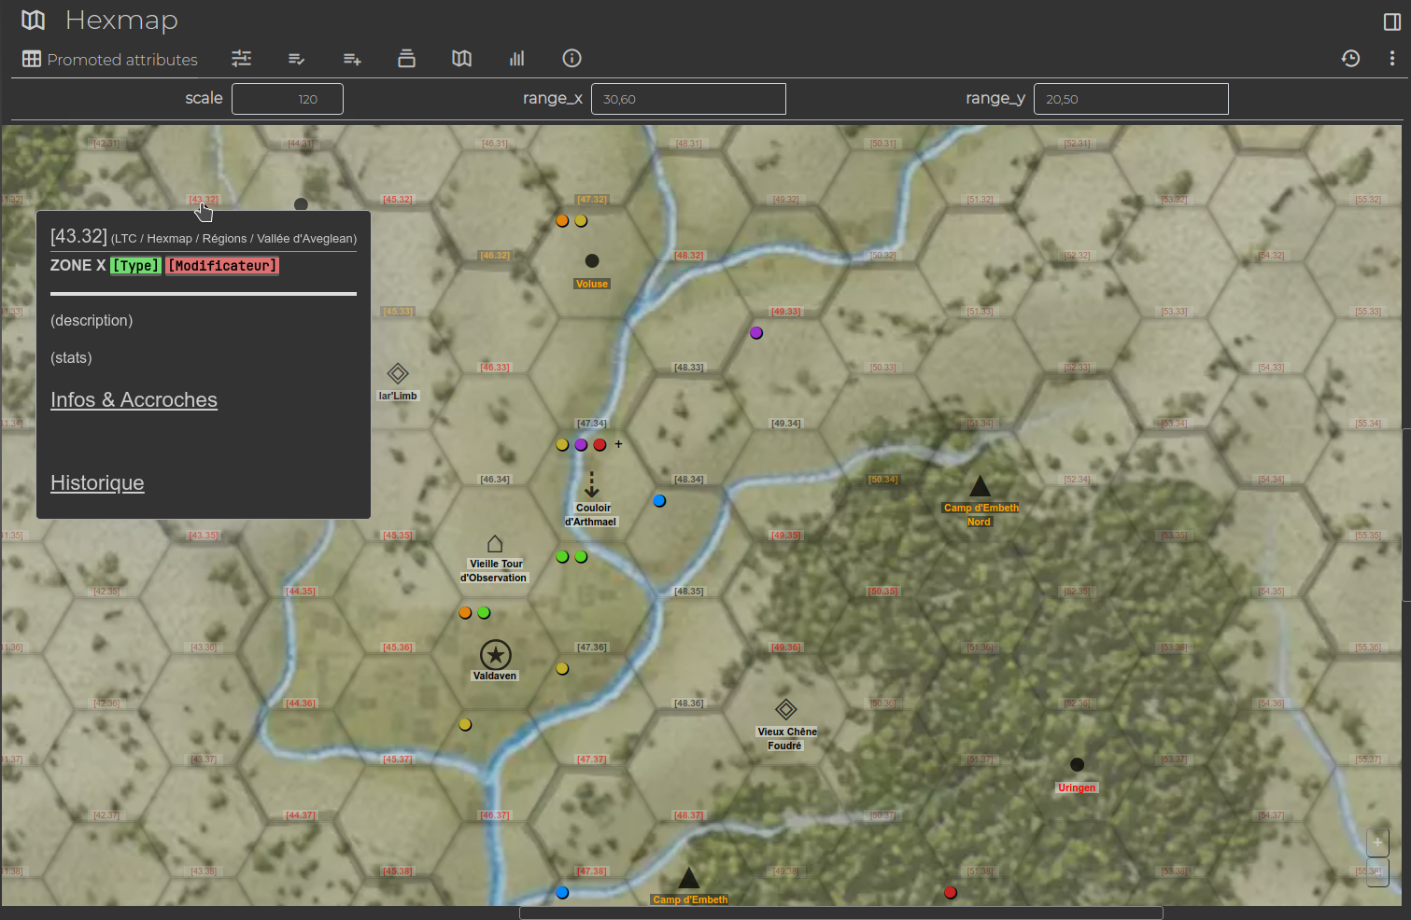
Task: Open Vallée d'Aveglean in tooltip breadcrumb
Action: [304, 239]
